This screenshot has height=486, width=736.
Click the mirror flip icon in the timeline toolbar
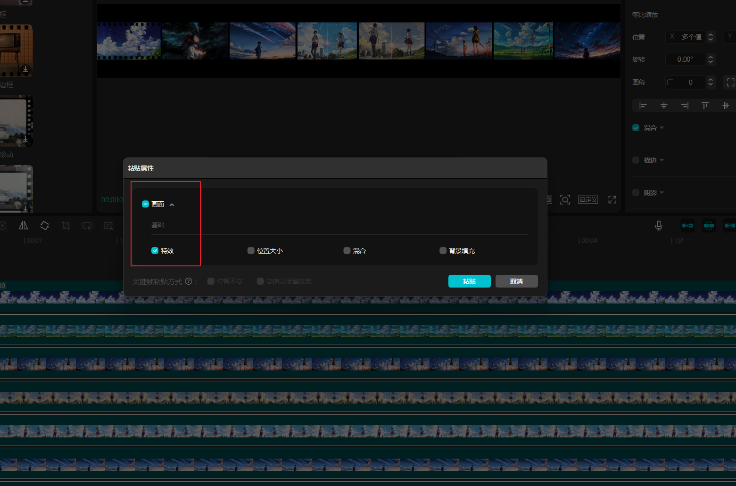click(x=23, y=226)
